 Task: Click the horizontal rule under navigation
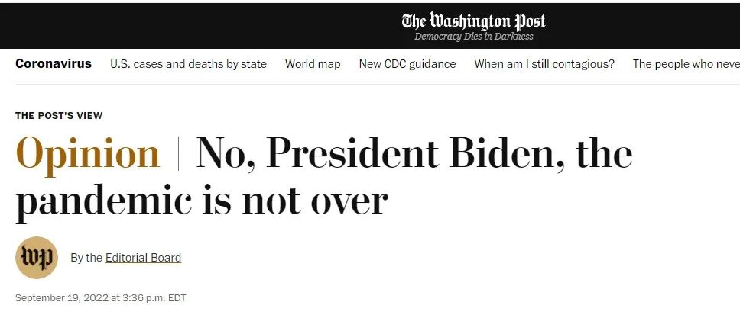tap(378, 85)
